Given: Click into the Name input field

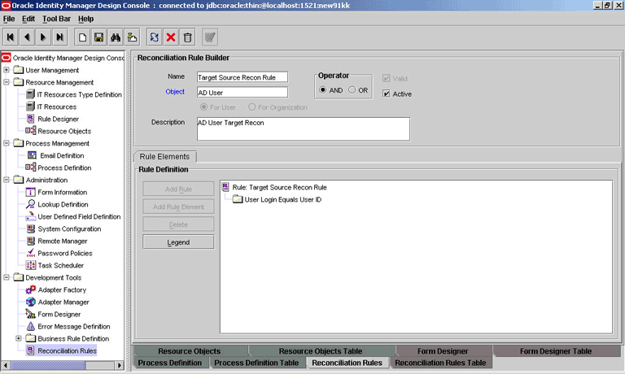Looking at the screenshot, I should coord(243,77).
